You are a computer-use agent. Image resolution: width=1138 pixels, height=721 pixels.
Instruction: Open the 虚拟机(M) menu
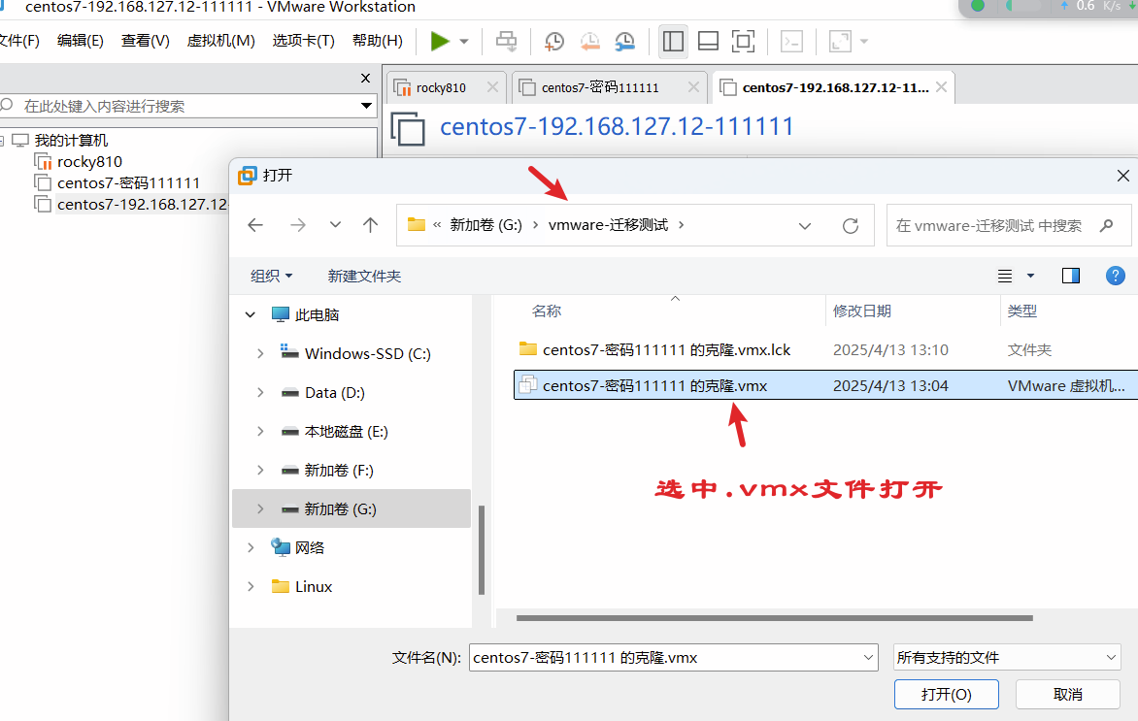point(220,41)
